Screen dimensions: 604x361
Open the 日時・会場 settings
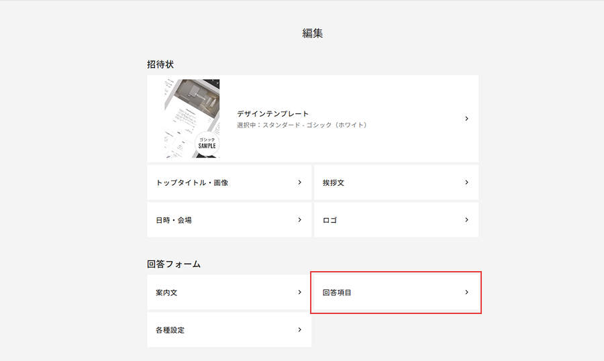174,220
